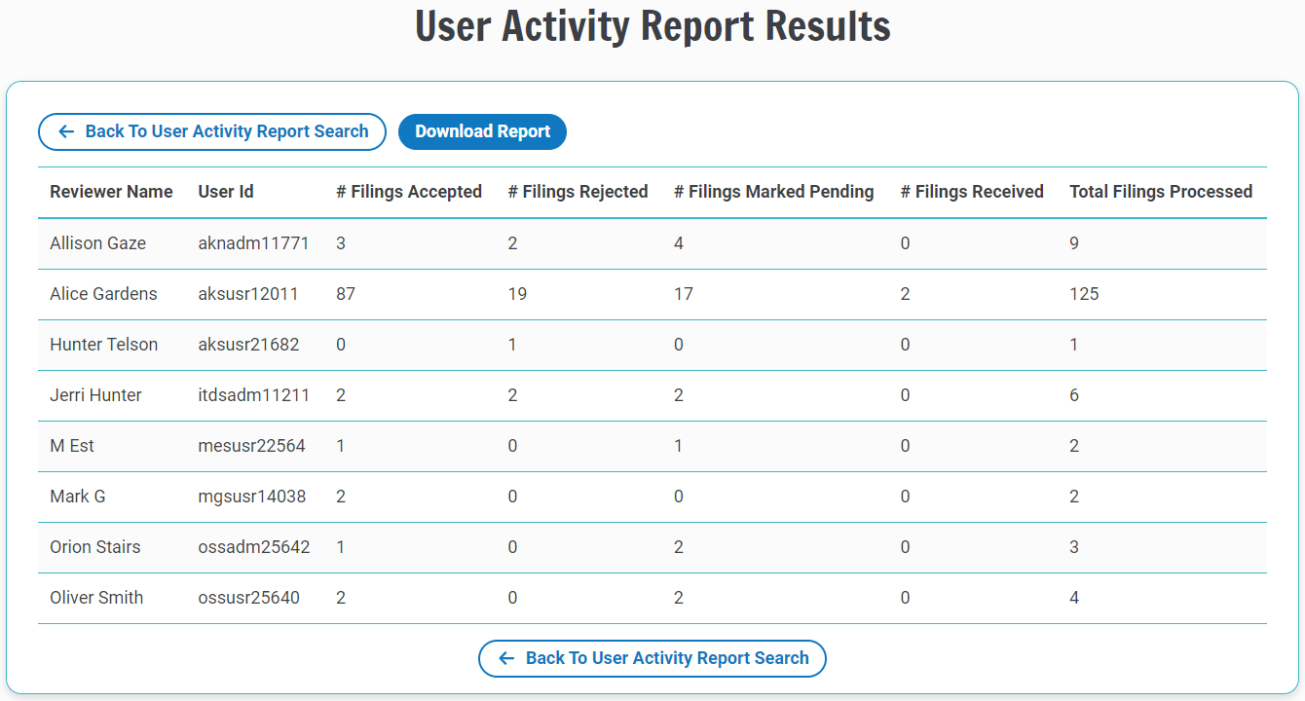The height and width of the screenshot is (701, 1305).
Task: Select Hunter Telson's name in the table
Action: (x=103, y=344)
